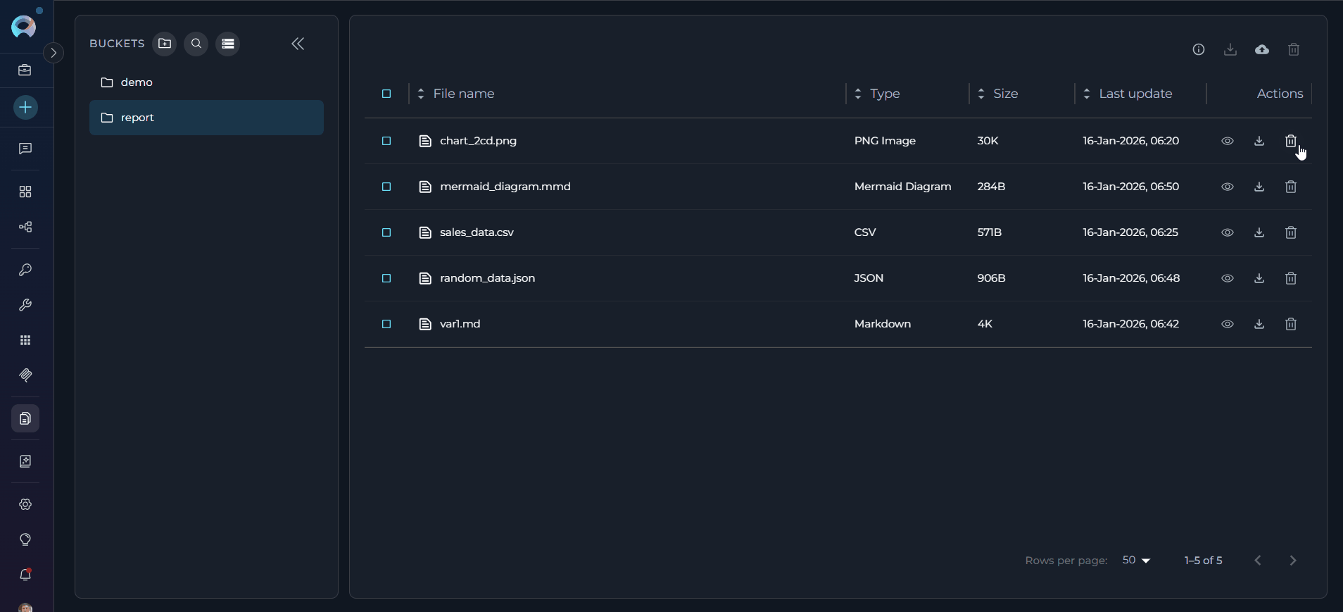
Task: Collapse the buckets panel
Action: click(298, 44)
